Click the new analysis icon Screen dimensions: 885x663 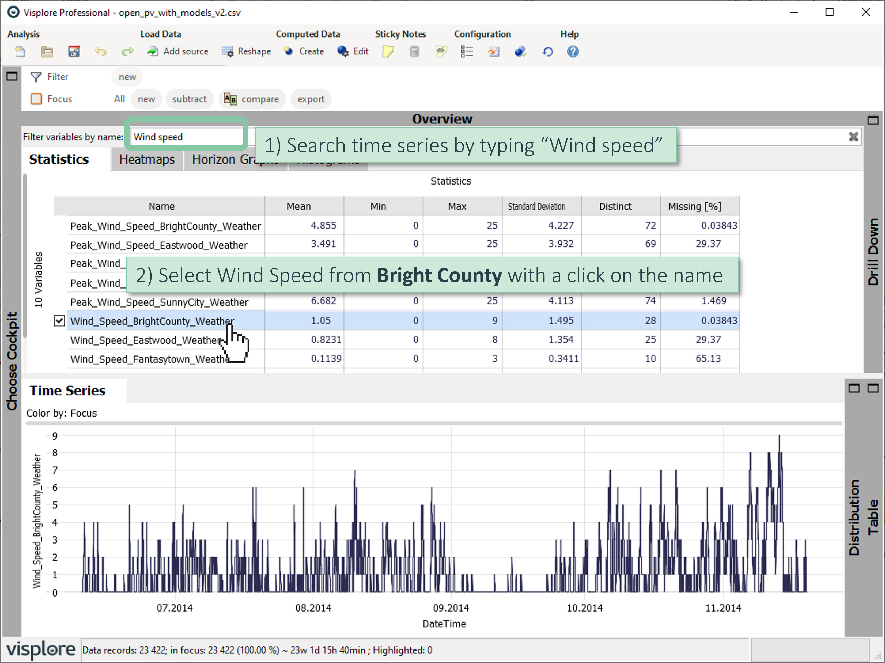pyautogui.click(x=20, y=51)
